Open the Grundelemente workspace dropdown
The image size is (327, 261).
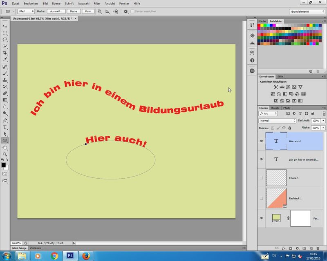tap(307, 11)
